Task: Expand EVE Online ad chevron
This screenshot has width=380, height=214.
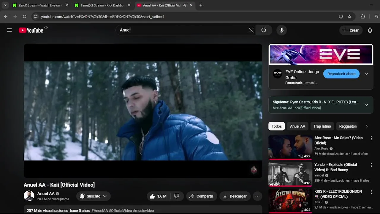Action: pyautogui.click(x=366, y=74)
